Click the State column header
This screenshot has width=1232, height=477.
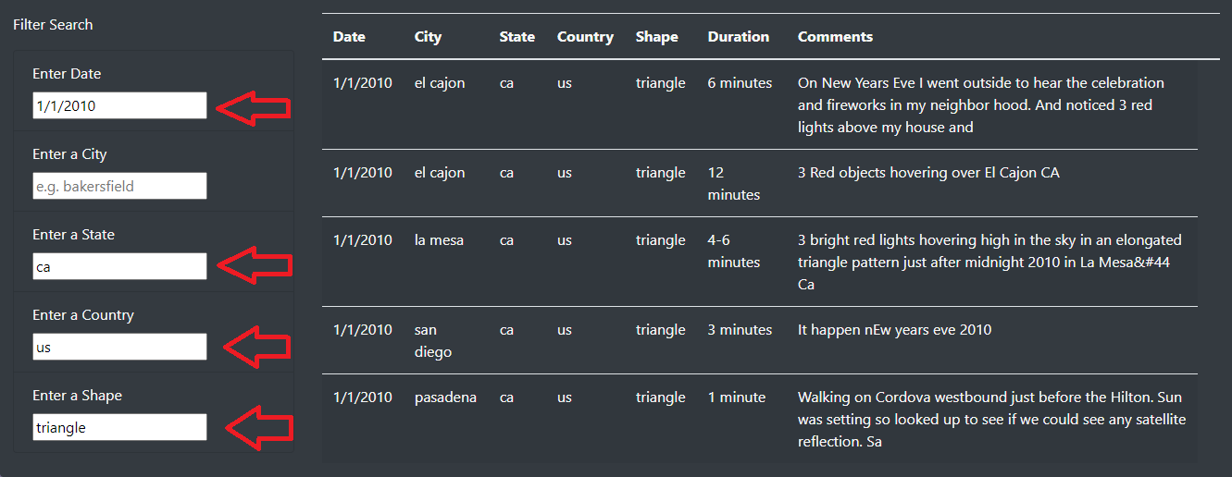(516, 37)
